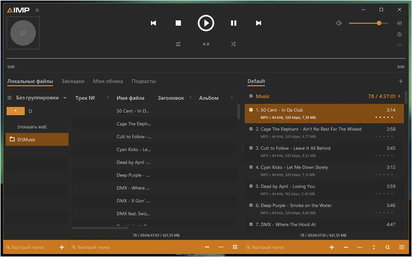Uncheck Cult to Follow track checkbox
The image size is (412, 257).
[x=251, y=148]
